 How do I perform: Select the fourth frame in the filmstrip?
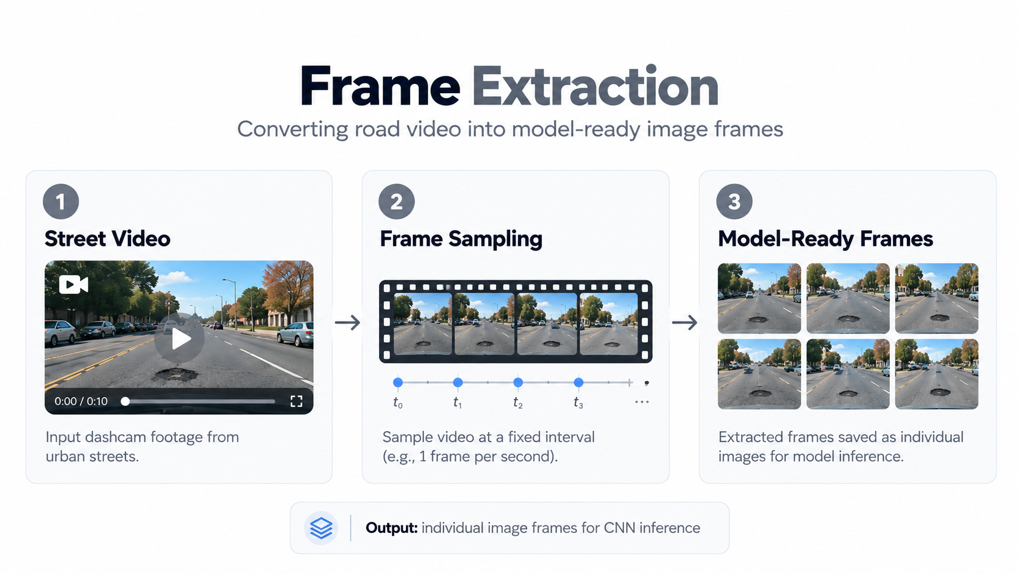click(x=608, y=324)
